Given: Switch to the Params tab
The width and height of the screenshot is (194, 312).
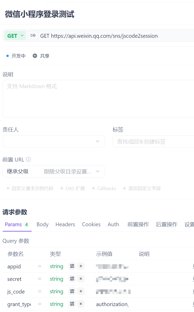Looking at the screenshot, I should tap(17, 224).
